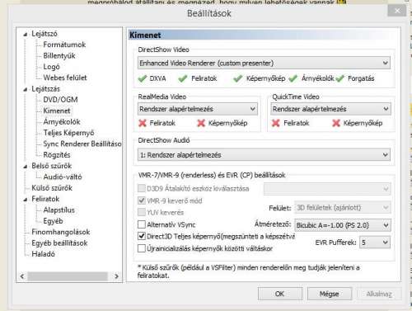Select Formátumok in the settings tree
The height and width of the screenshot is (311, 412).
[64, 45]
